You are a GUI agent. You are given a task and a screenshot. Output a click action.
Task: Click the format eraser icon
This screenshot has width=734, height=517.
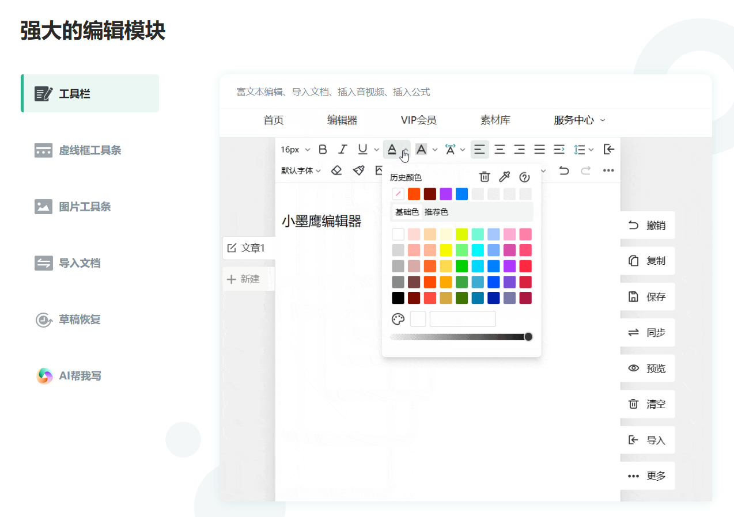point(336,170)
